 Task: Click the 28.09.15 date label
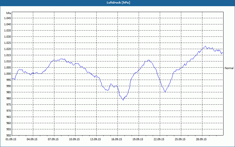point(201,139)
